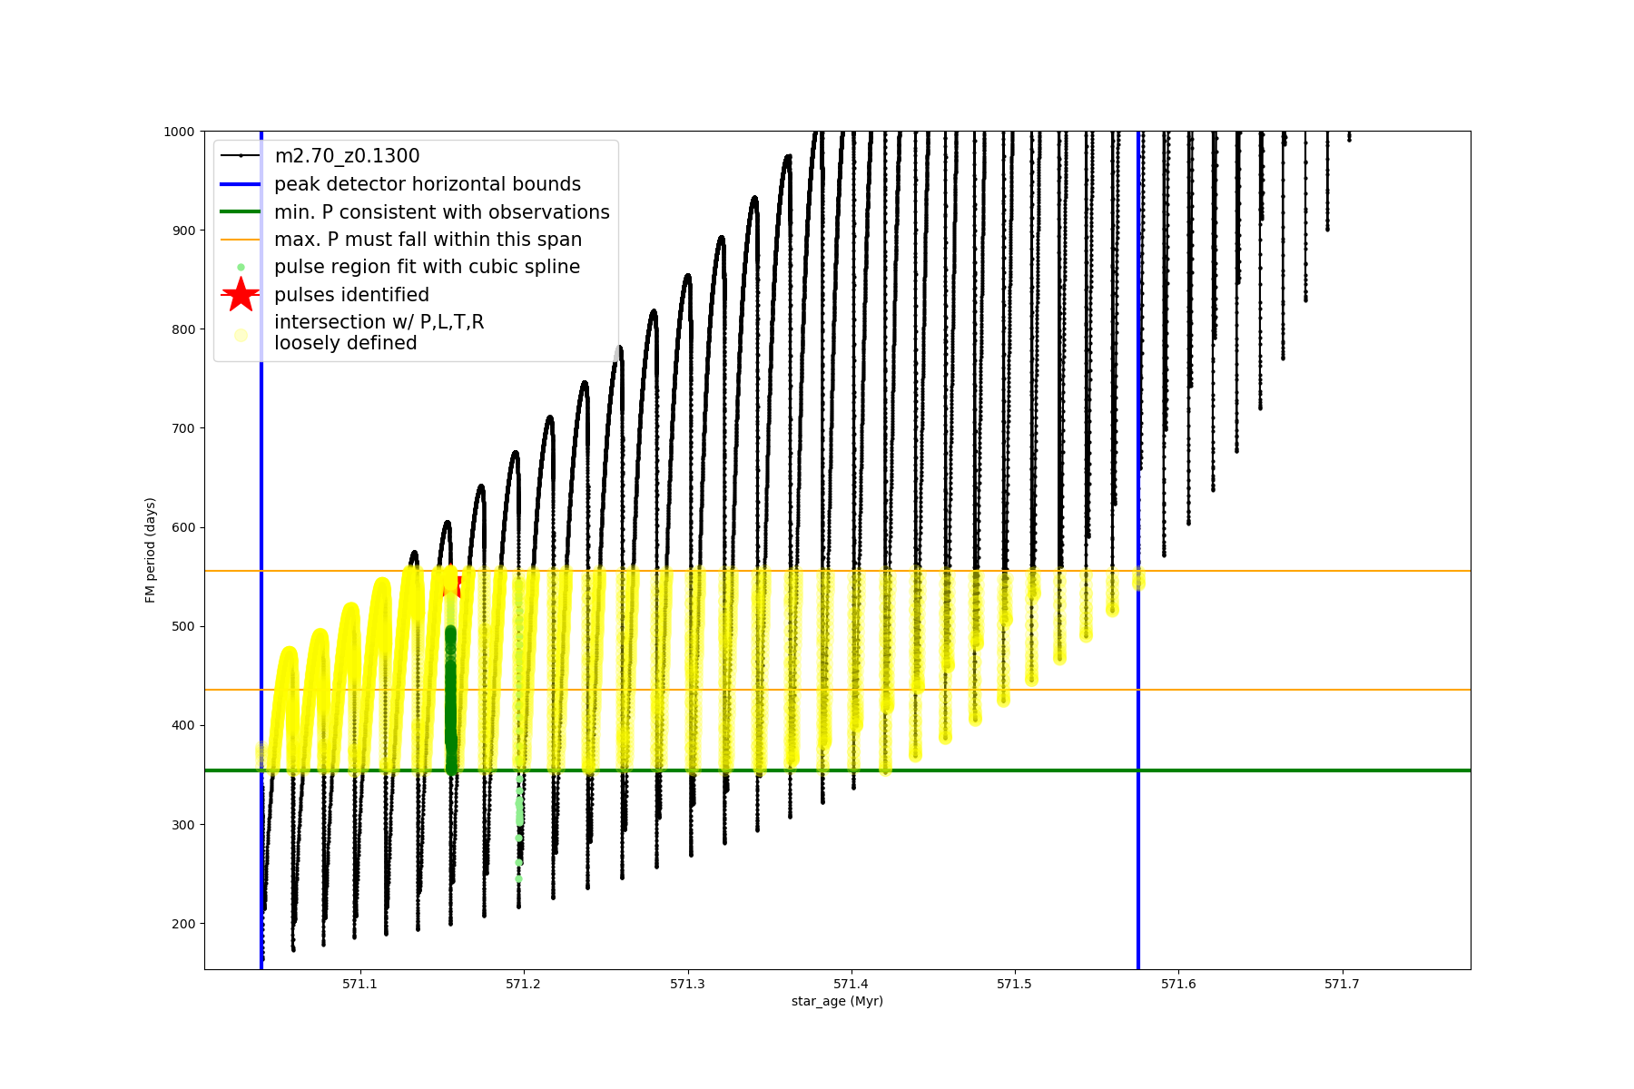The width and height of the screenshot is (1634, 1089).
Task: Click 'pulse region fit with cubic spline' label
Action: [427, 267]
